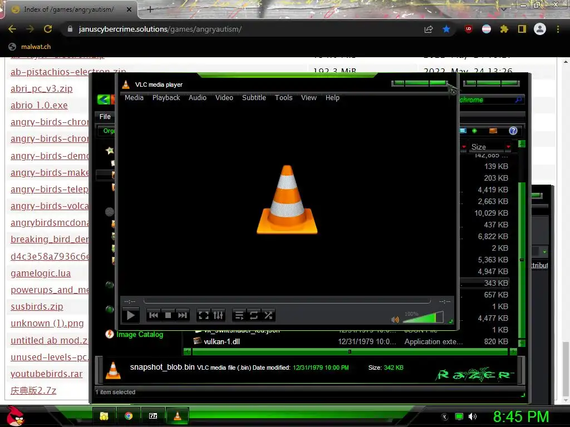Open Chrome profile avatar
Screen dimensions: 570x427
pyautogui.click(x=540, y=29)
